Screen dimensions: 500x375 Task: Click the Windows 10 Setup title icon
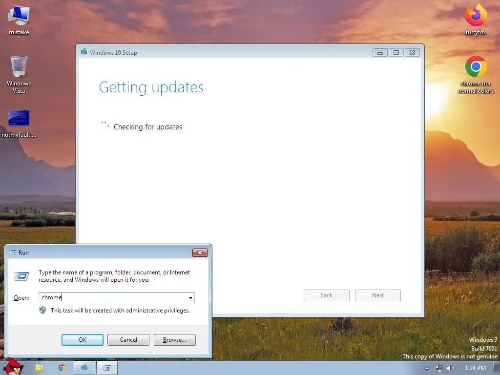(84, 52)
